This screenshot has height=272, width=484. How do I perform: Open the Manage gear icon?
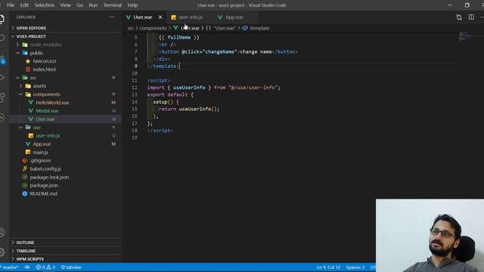[2, 252]
